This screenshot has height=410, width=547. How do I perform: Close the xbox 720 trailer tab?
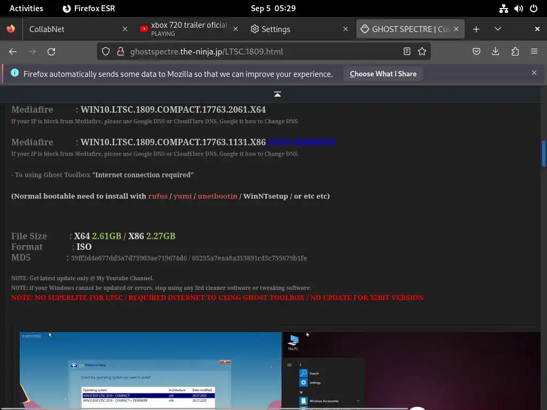pyautogui.click(x=236, y=29)
